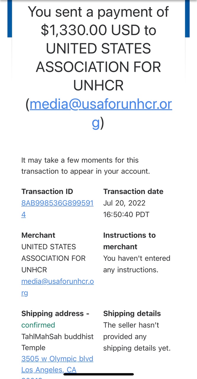Open the 3505 w Olympic blvd address link
This screenshot has width=197, height=379.
click(57, 359)
